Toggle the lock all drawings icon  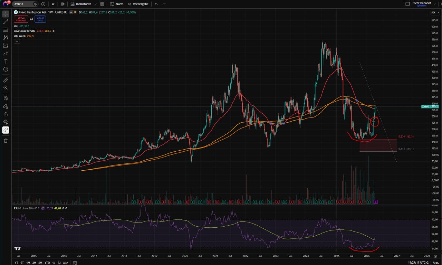(6, 114)
